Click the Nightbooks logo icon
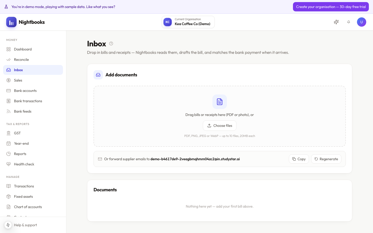Screen dimensions: 373x233 point(11,22)
